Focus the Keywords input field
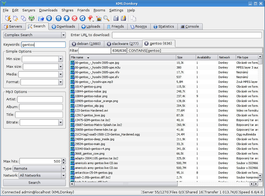 click(44, 45)
